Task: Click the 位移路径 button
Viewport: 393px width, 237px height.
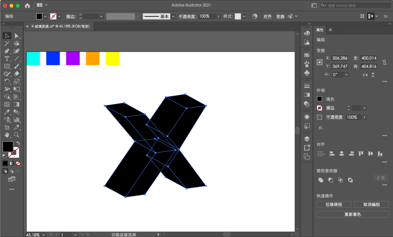Action: (x=334, y=204)
